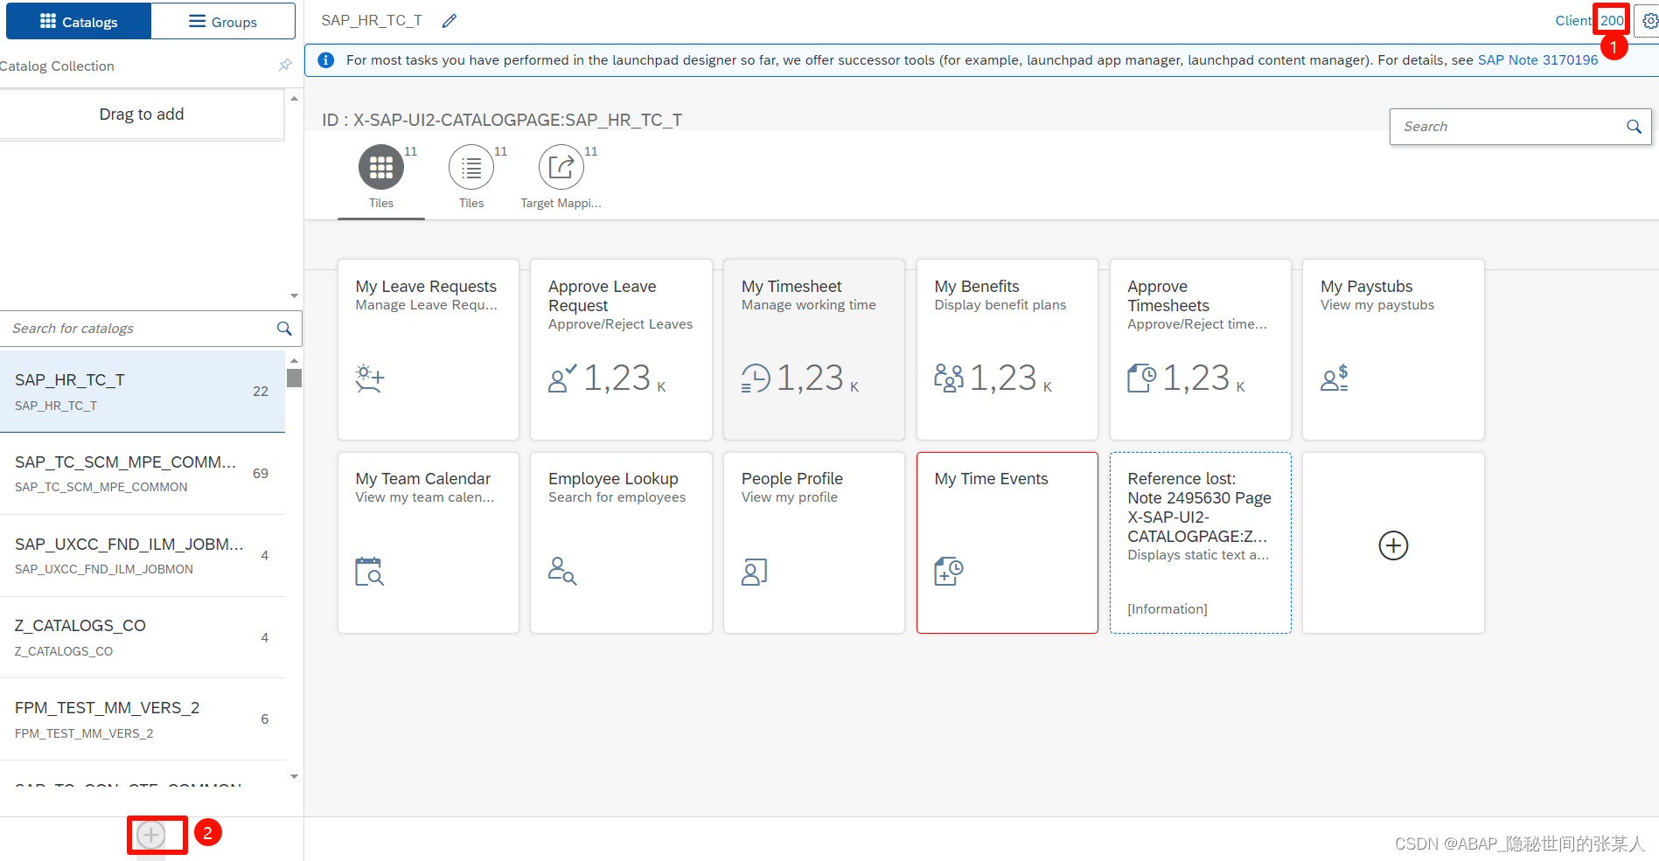Click the People Profile tile title

pos(792,479)
